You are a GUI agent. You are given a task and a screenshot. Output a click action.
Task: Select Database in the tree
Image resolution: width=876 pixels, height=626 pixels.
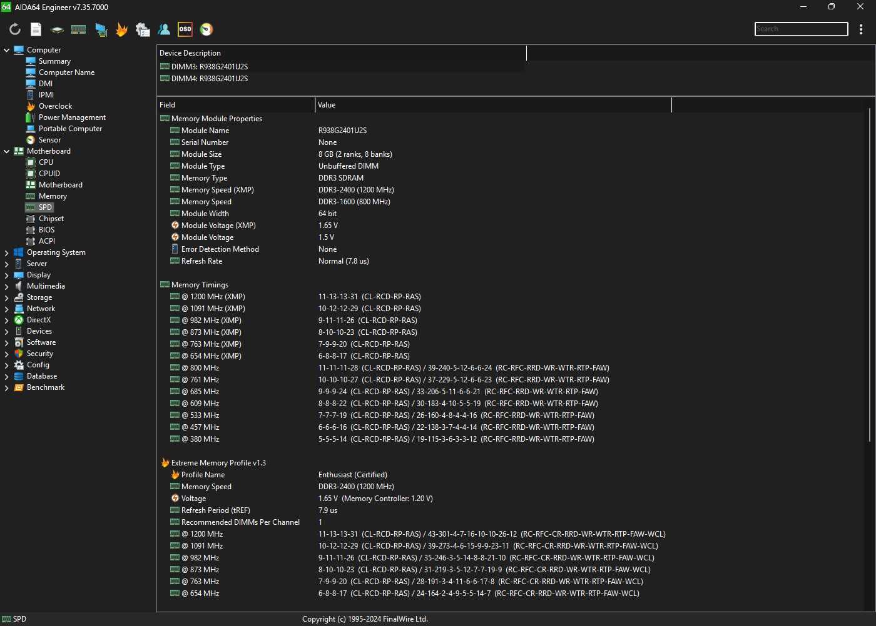41,376
